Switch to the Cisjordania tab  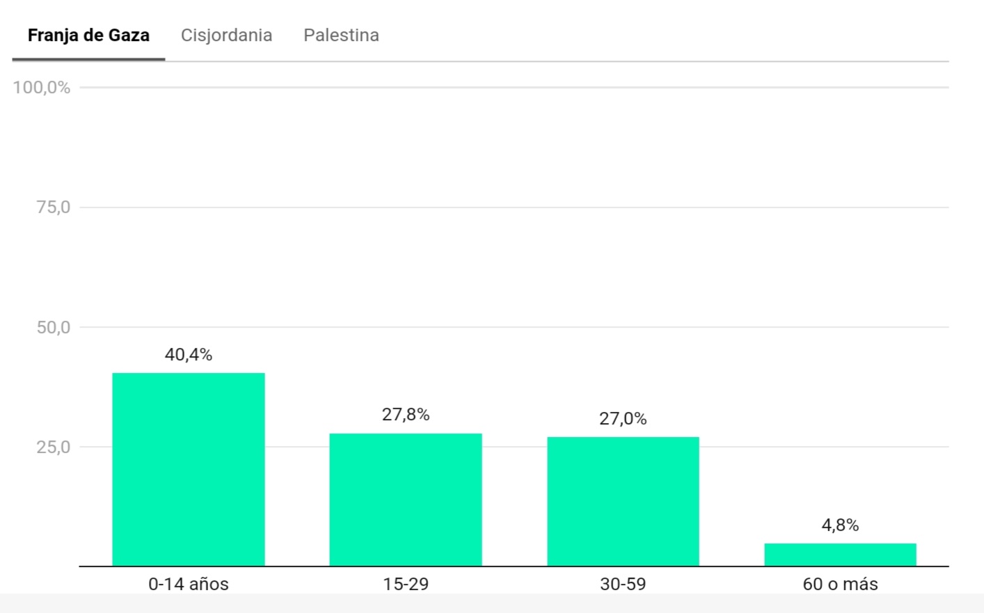(x=226, y=35)
